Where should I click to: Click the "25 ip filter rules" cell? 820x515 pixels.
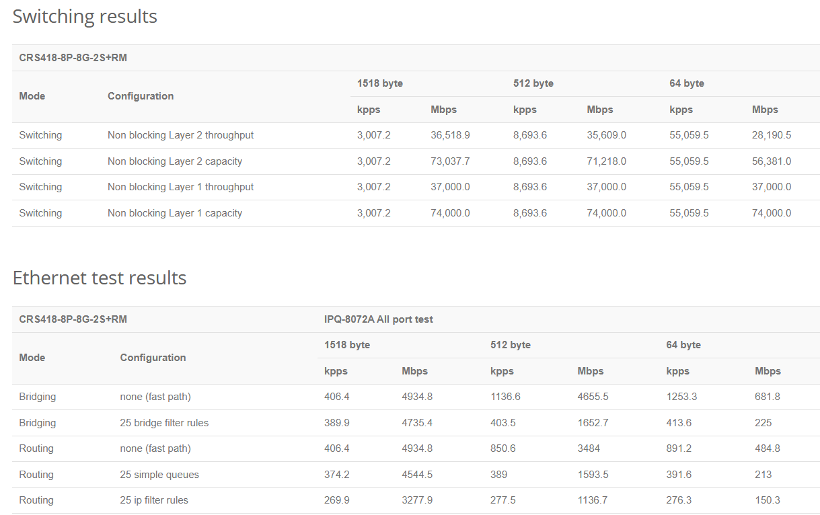[x=154, y=500]
